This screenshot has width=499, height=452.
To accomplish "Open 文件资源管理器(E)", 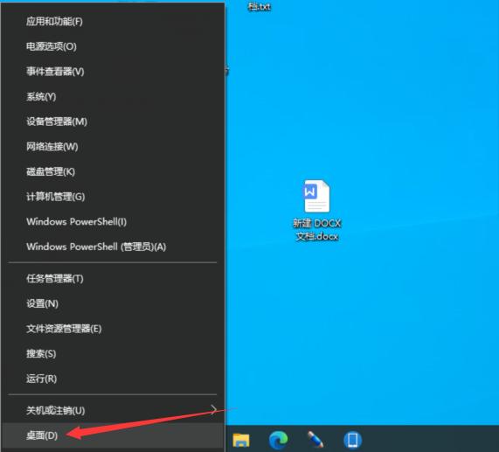I will [113, 329].
